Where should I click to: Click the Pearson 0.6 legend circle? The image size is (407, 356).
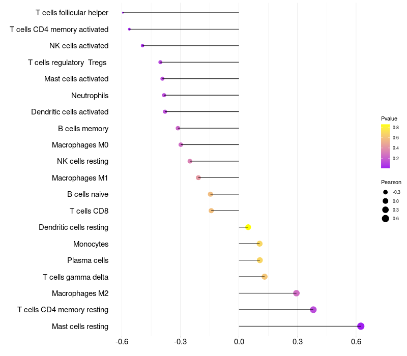385,219
